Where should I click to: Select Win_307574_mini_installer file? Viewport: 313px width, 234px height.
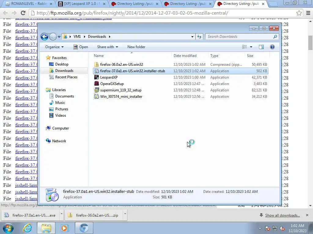pyautogui.click(x=180, y=97)
